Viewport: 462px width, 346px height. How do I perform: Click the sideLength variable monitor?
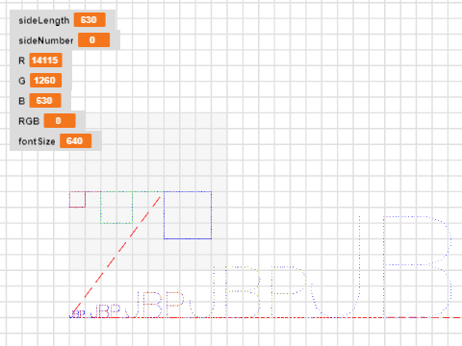tap(63, 20)
